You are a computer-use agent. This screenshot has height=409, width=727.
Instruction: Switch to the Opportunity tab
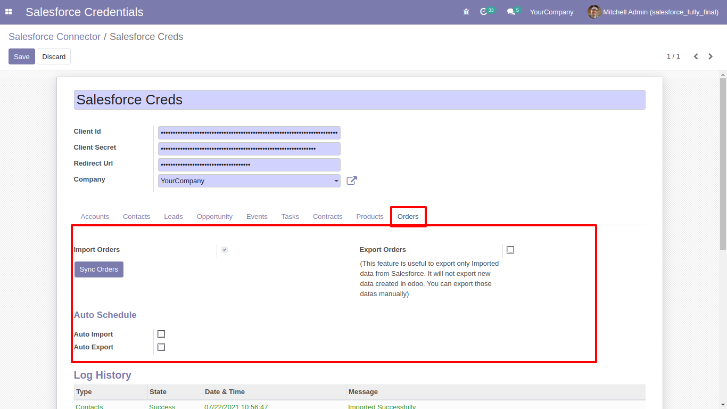pos(214,217)
